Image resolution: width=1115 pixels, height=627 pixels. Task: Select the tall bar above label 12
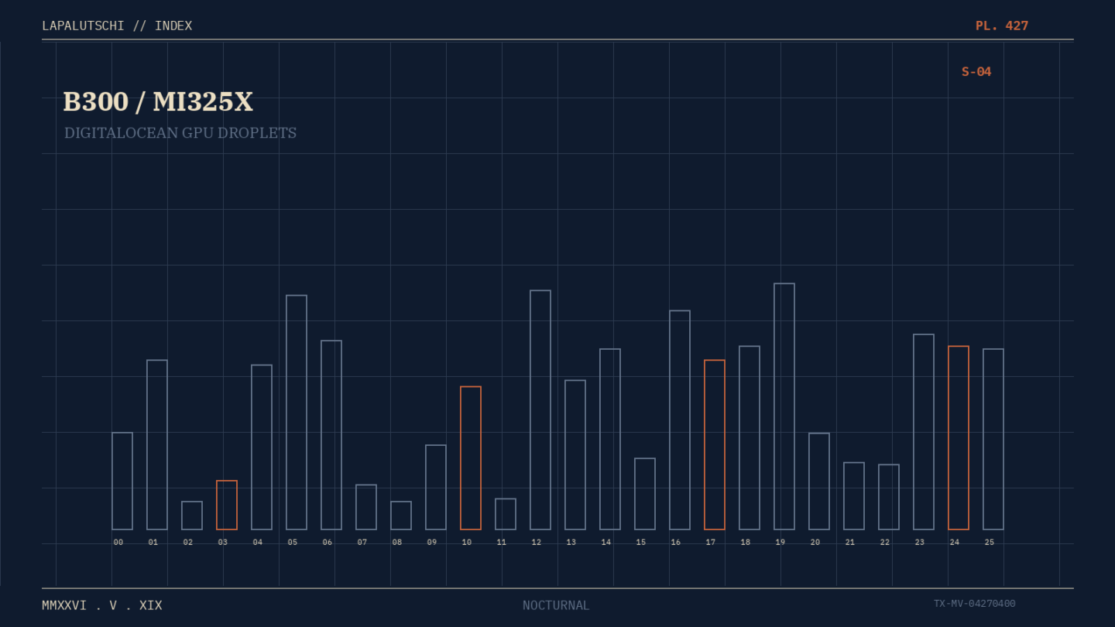tap(540, 410)
